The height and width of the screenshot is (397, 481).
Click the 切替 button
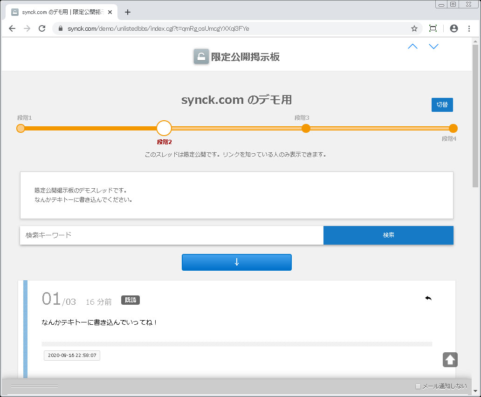[x=442, y=104]
